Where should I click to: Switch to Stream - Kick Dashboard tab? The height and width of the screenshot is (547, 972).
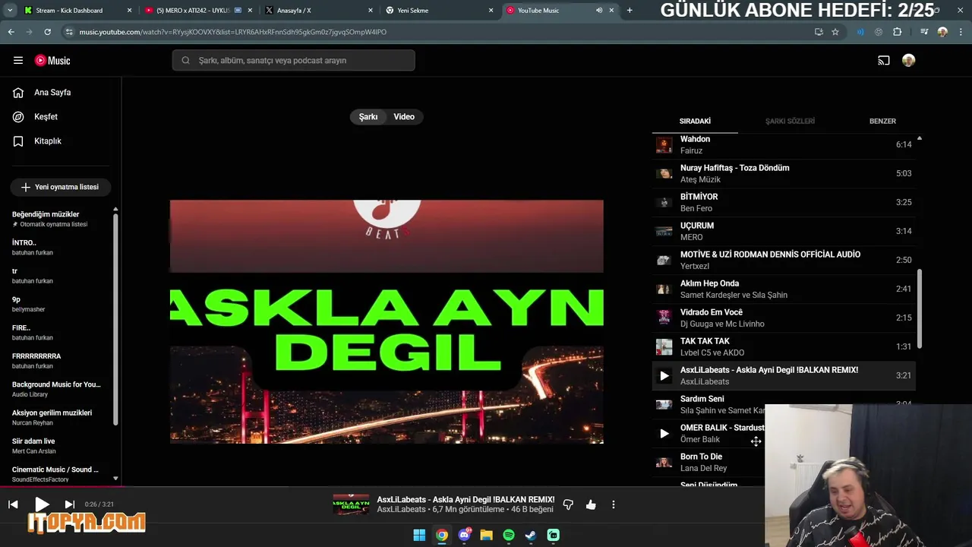tap(77, 11)
